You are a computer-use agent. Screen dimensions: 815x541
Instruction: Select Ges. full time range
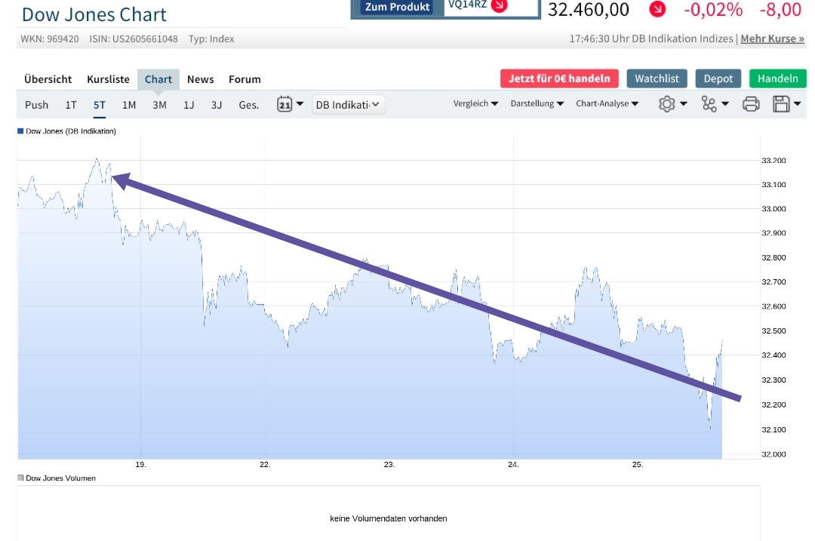pos(248,104)
